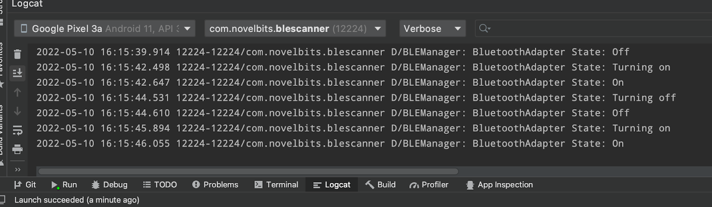Open the Verbose log level dropdown

point(432,28)
